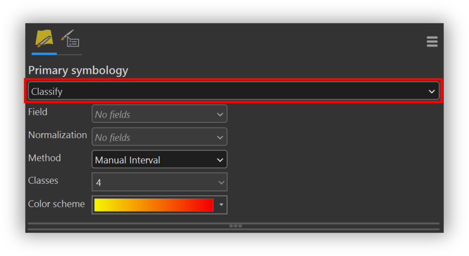Open the Method dropdown showing Manual Interval

(159, 159)
